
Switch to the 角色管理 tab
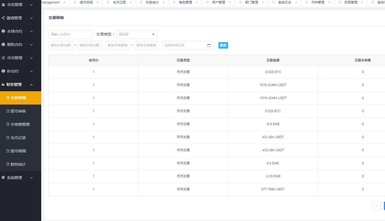[185, 2]
